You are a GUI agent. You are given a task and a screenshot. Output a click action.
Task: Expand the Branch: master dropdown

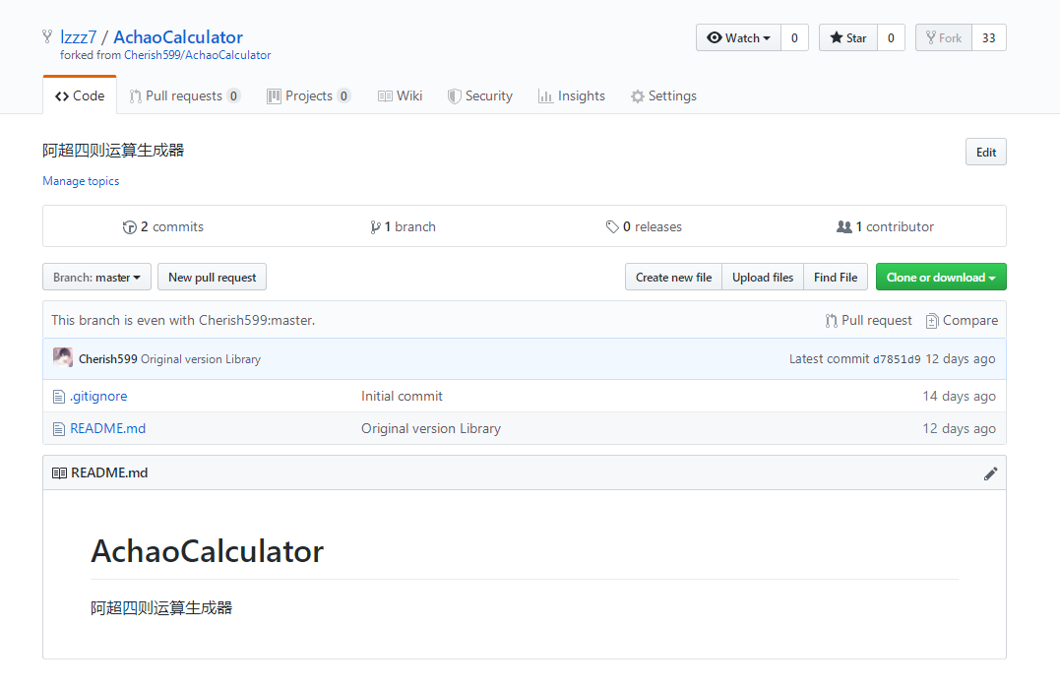(x=96, y=278)
